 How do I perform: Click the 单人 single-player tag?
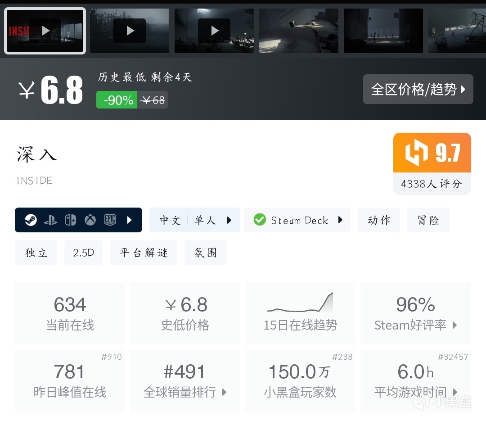(x=205, y=220)
